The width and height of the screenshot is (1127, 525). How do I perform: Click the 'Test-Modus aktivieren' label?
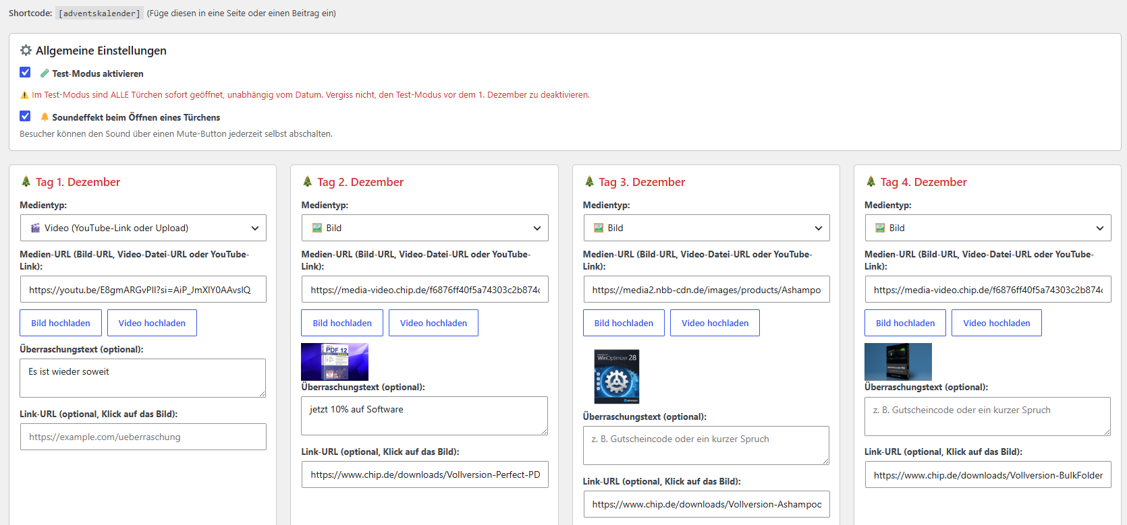98,73
